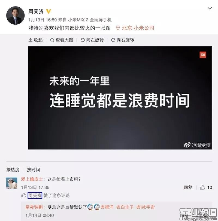Open 爱上嬉皮士 commenter avatar
This screenshot has width=218, height=221.
pos(12,183)
